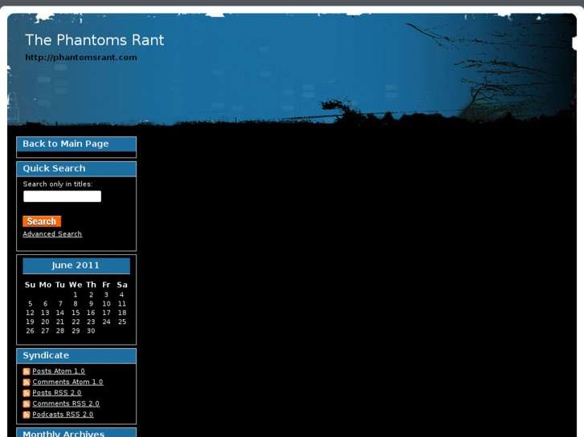Select June 24 in the calendar
The width and height of the screenshot is (584, 437).
click(x=107, y=322)
